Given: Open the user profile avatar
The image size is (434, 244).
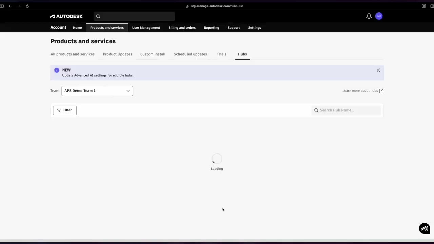Looking at the screenshot, I should point(379,16).
